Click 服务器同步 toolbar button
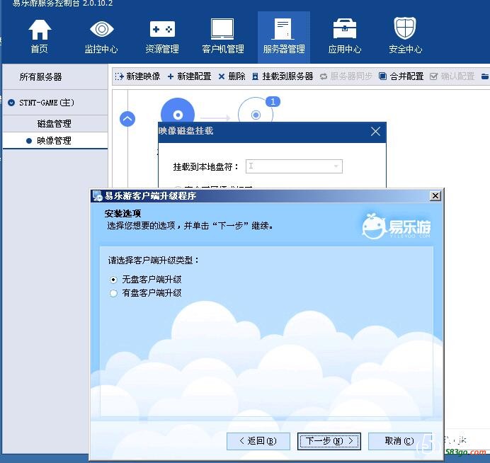This screenshot has width=490, height=463. coord(346,76)
